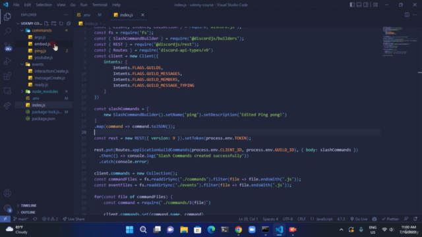The height and width of the screenshot is (237, 422).
Task: Change UTF-8 file encoding
Action: [287, 219]
